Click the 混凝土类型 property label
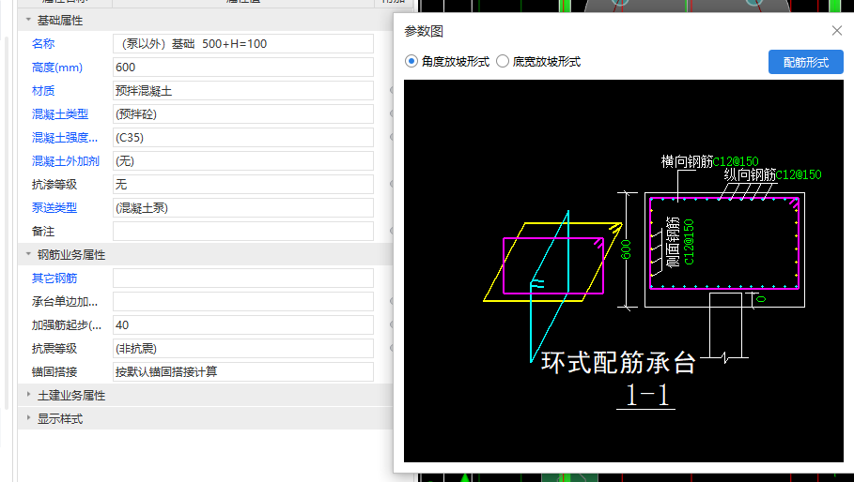Viewport: 854px width, 482px height. tap(60, 114)
